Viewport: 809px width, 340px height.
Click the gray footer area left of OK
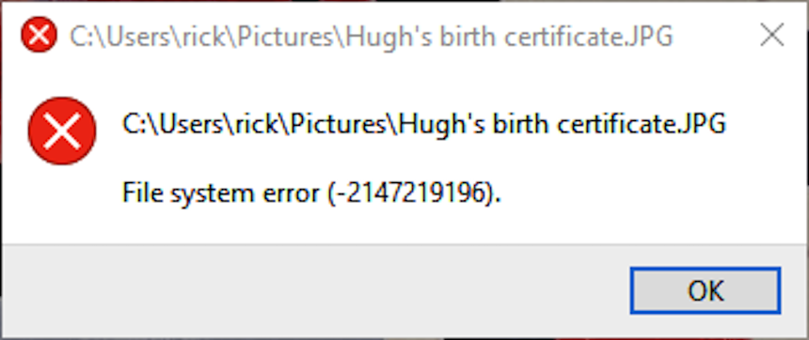pos(315,289)
